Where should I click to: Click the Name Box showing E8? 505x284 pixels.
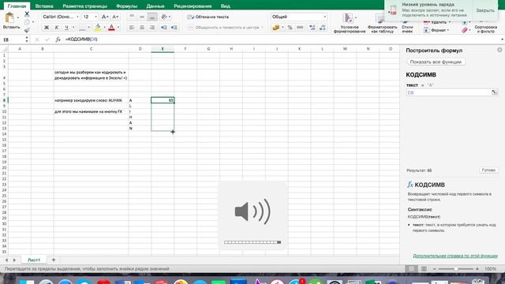point(13,39)
